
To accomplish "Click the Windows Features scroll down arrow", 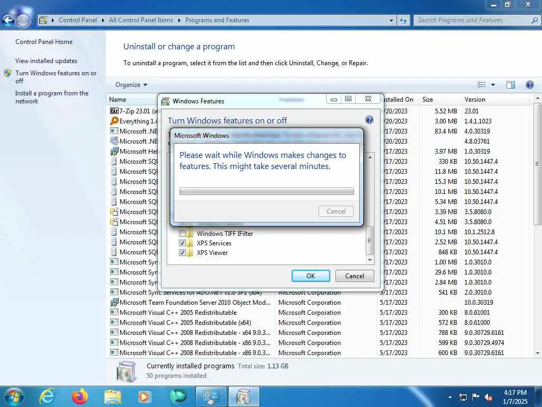I will [x=370, y=260].
